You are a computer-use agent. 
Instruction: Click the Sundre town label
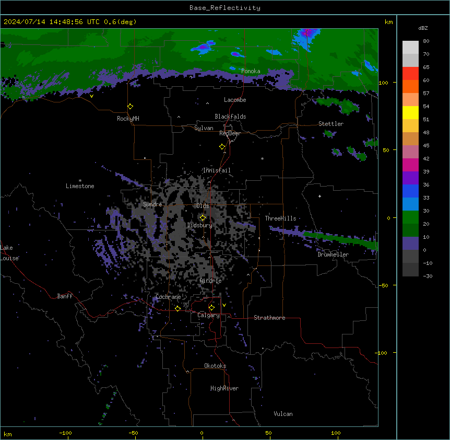pos(152,204)
